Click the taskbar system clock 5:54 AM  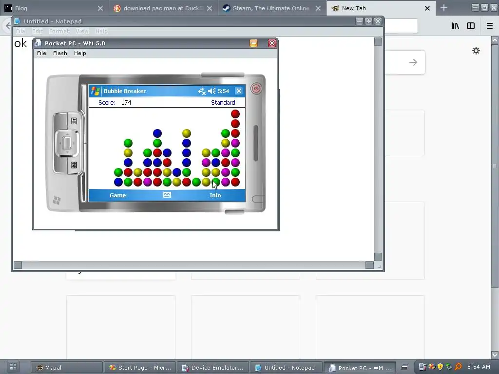pyautogui.click(x=479, y=367)
